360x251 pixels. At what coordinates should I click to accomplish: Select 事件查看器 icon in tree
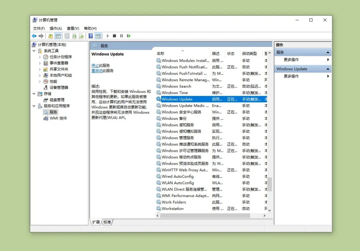tap(46, 63)
